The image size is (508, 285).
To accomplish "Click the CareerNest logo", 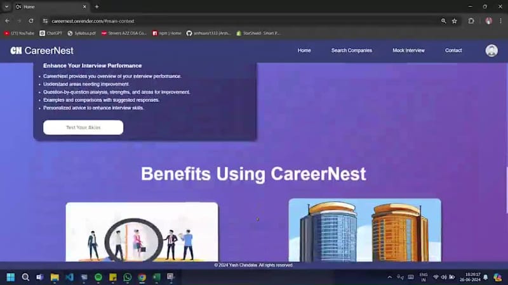I will pyautogui.click(x=42, y=51).
